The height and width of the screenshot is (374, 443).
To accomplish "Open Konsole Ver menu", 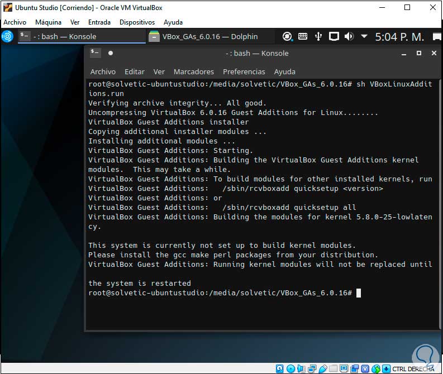I will pos(159,71).
